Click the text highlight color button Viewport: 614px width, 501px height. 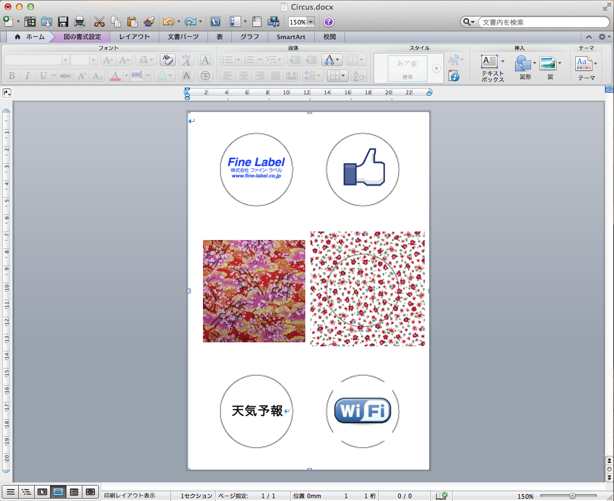coord(137,76)
